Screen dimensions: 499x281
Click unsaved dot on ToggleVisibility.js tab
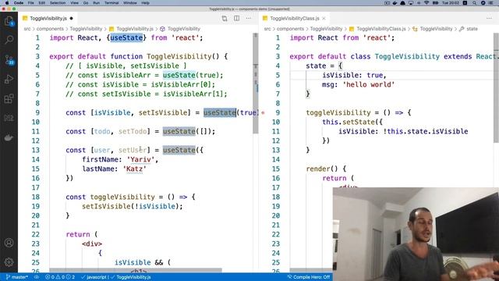(71, 19)
